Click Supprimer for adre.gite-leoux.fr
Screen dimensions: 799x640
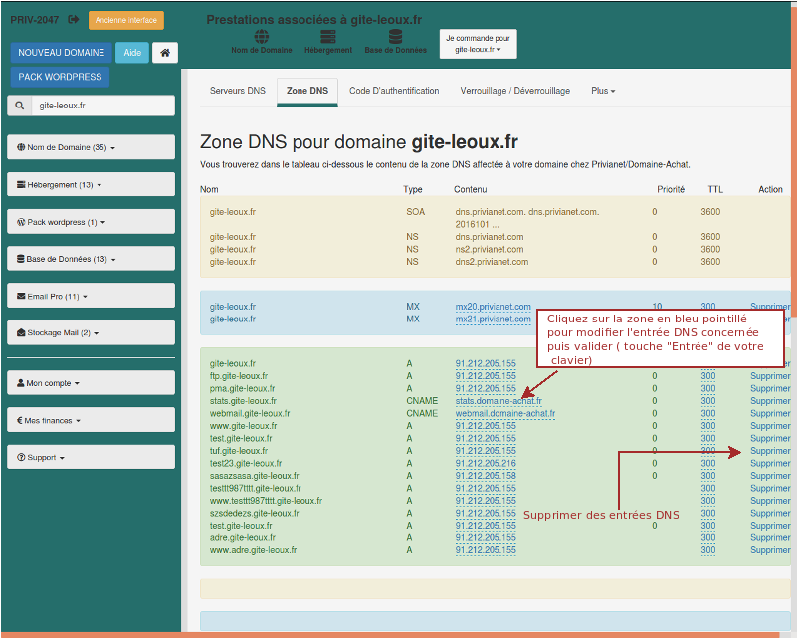770,538
